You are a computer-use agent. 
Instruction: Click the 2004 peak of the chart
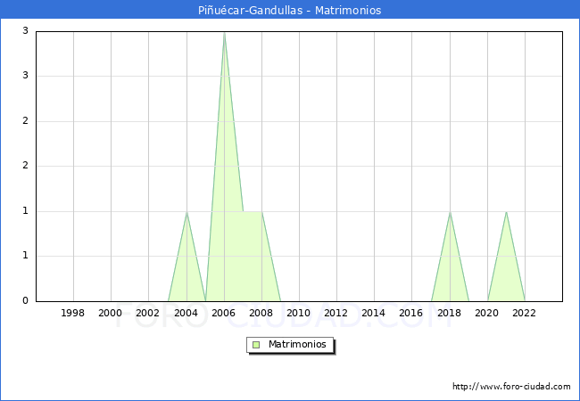(x=186, y=212)
